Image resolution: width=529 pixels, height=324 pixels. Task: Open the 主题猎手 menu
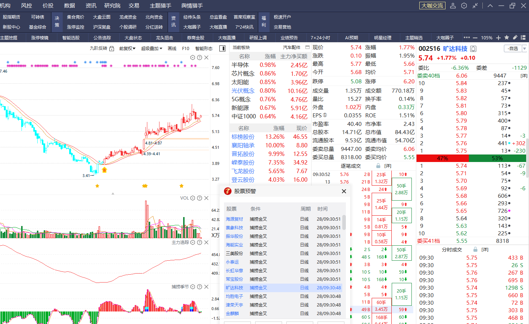pos(161,6)
